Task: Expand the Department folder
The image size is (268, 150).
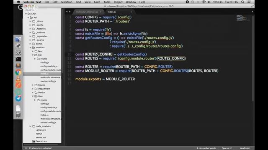Action: coord(33,89)
